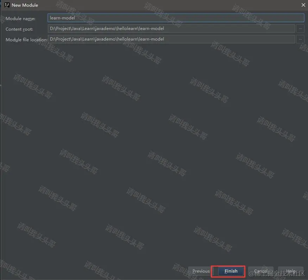Browse for a different Content root folder

[x=300, y=29]
